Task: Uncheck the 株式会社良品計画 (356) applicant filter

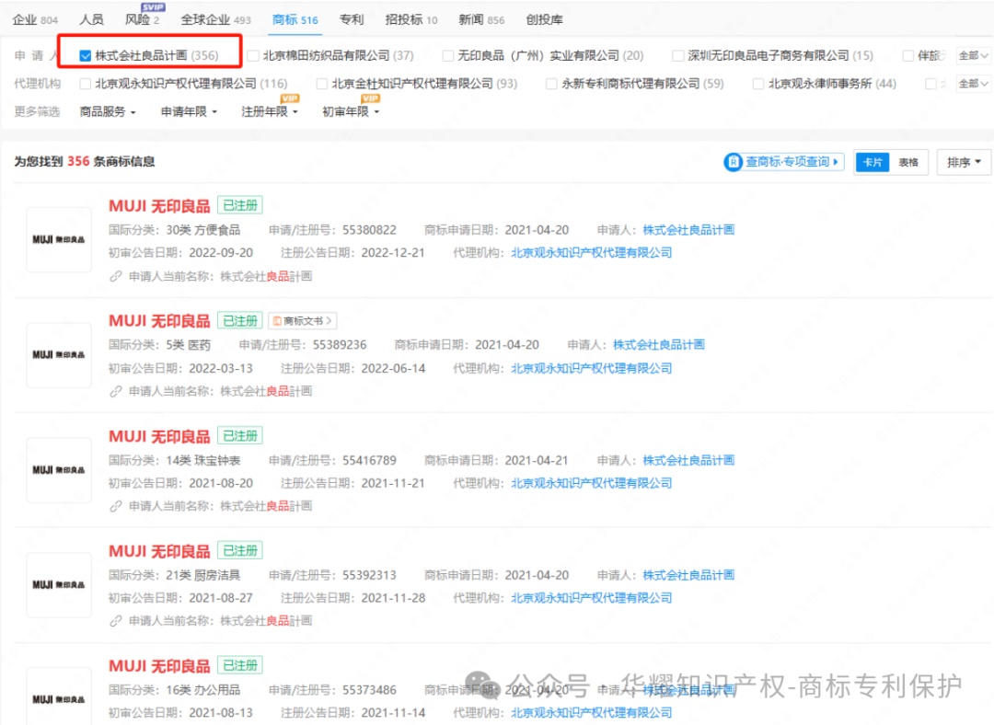Action: click(85, 56)
